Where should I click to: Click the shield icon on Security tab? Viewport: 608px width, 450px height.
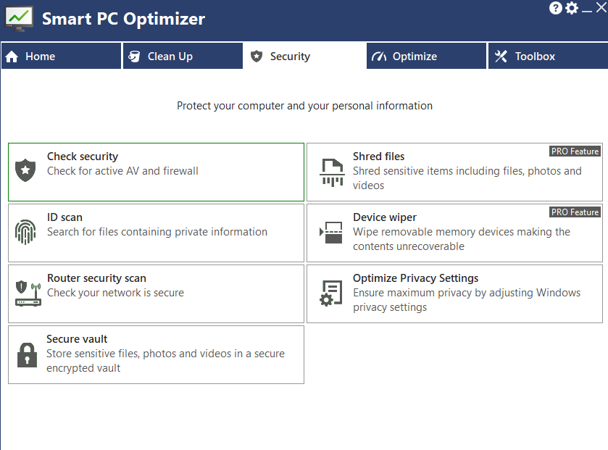[x=257, y=57]
